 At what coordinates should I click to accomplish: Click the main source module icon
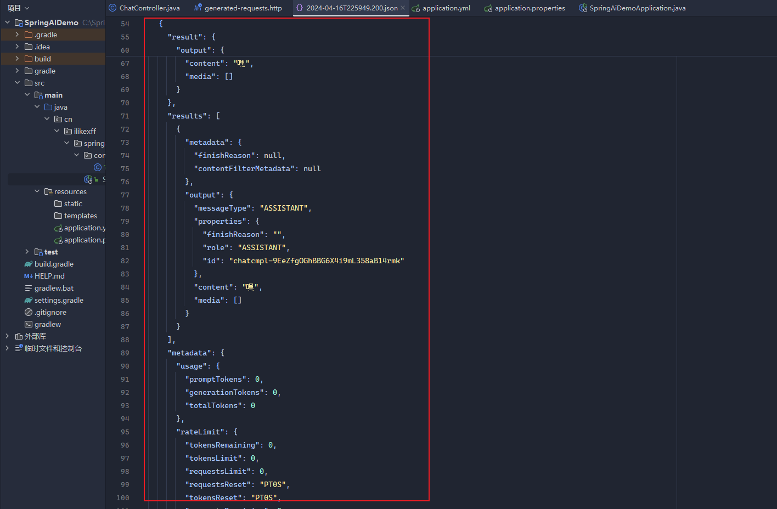click(x=38, y=95)
